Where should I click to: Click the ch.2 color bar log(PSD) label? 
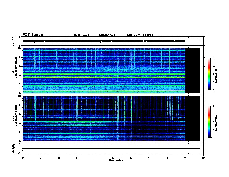point(217,123)
